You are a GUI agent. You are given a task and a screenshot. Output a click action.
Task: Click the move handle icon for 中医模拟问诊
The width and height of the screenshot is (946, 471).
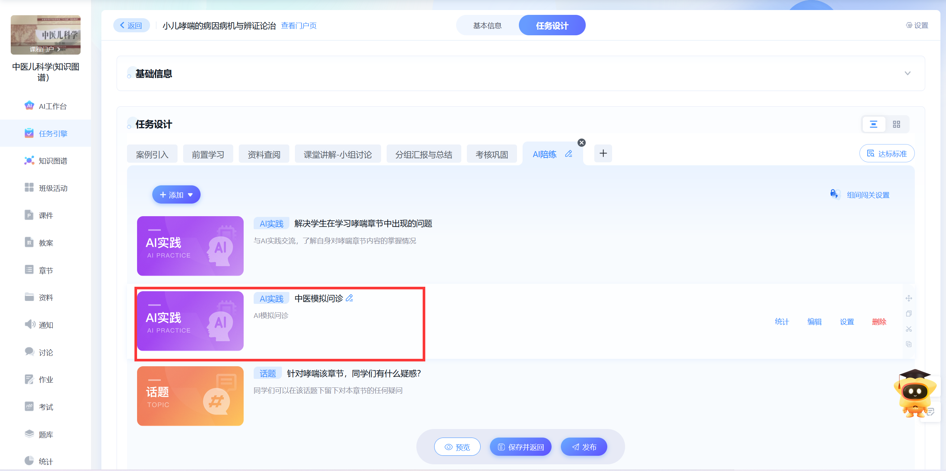pyautogui.click(x=908, y=298)
